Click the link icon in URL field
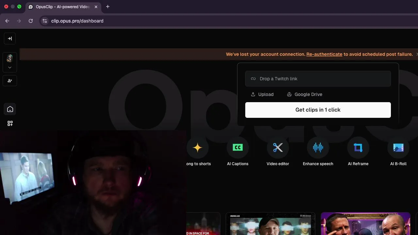This screenshot has width=418, height=235. [x=253, y=79]
